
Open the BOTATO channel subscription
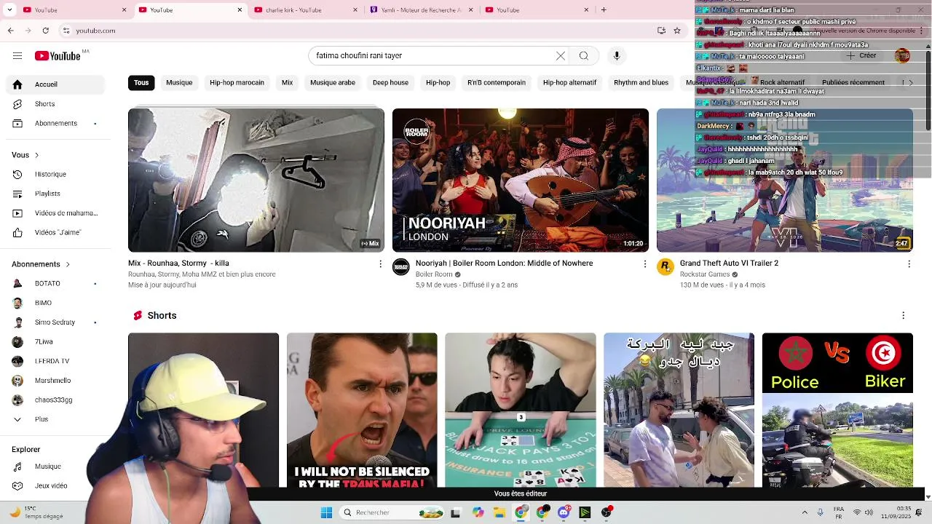pos(58,283)
